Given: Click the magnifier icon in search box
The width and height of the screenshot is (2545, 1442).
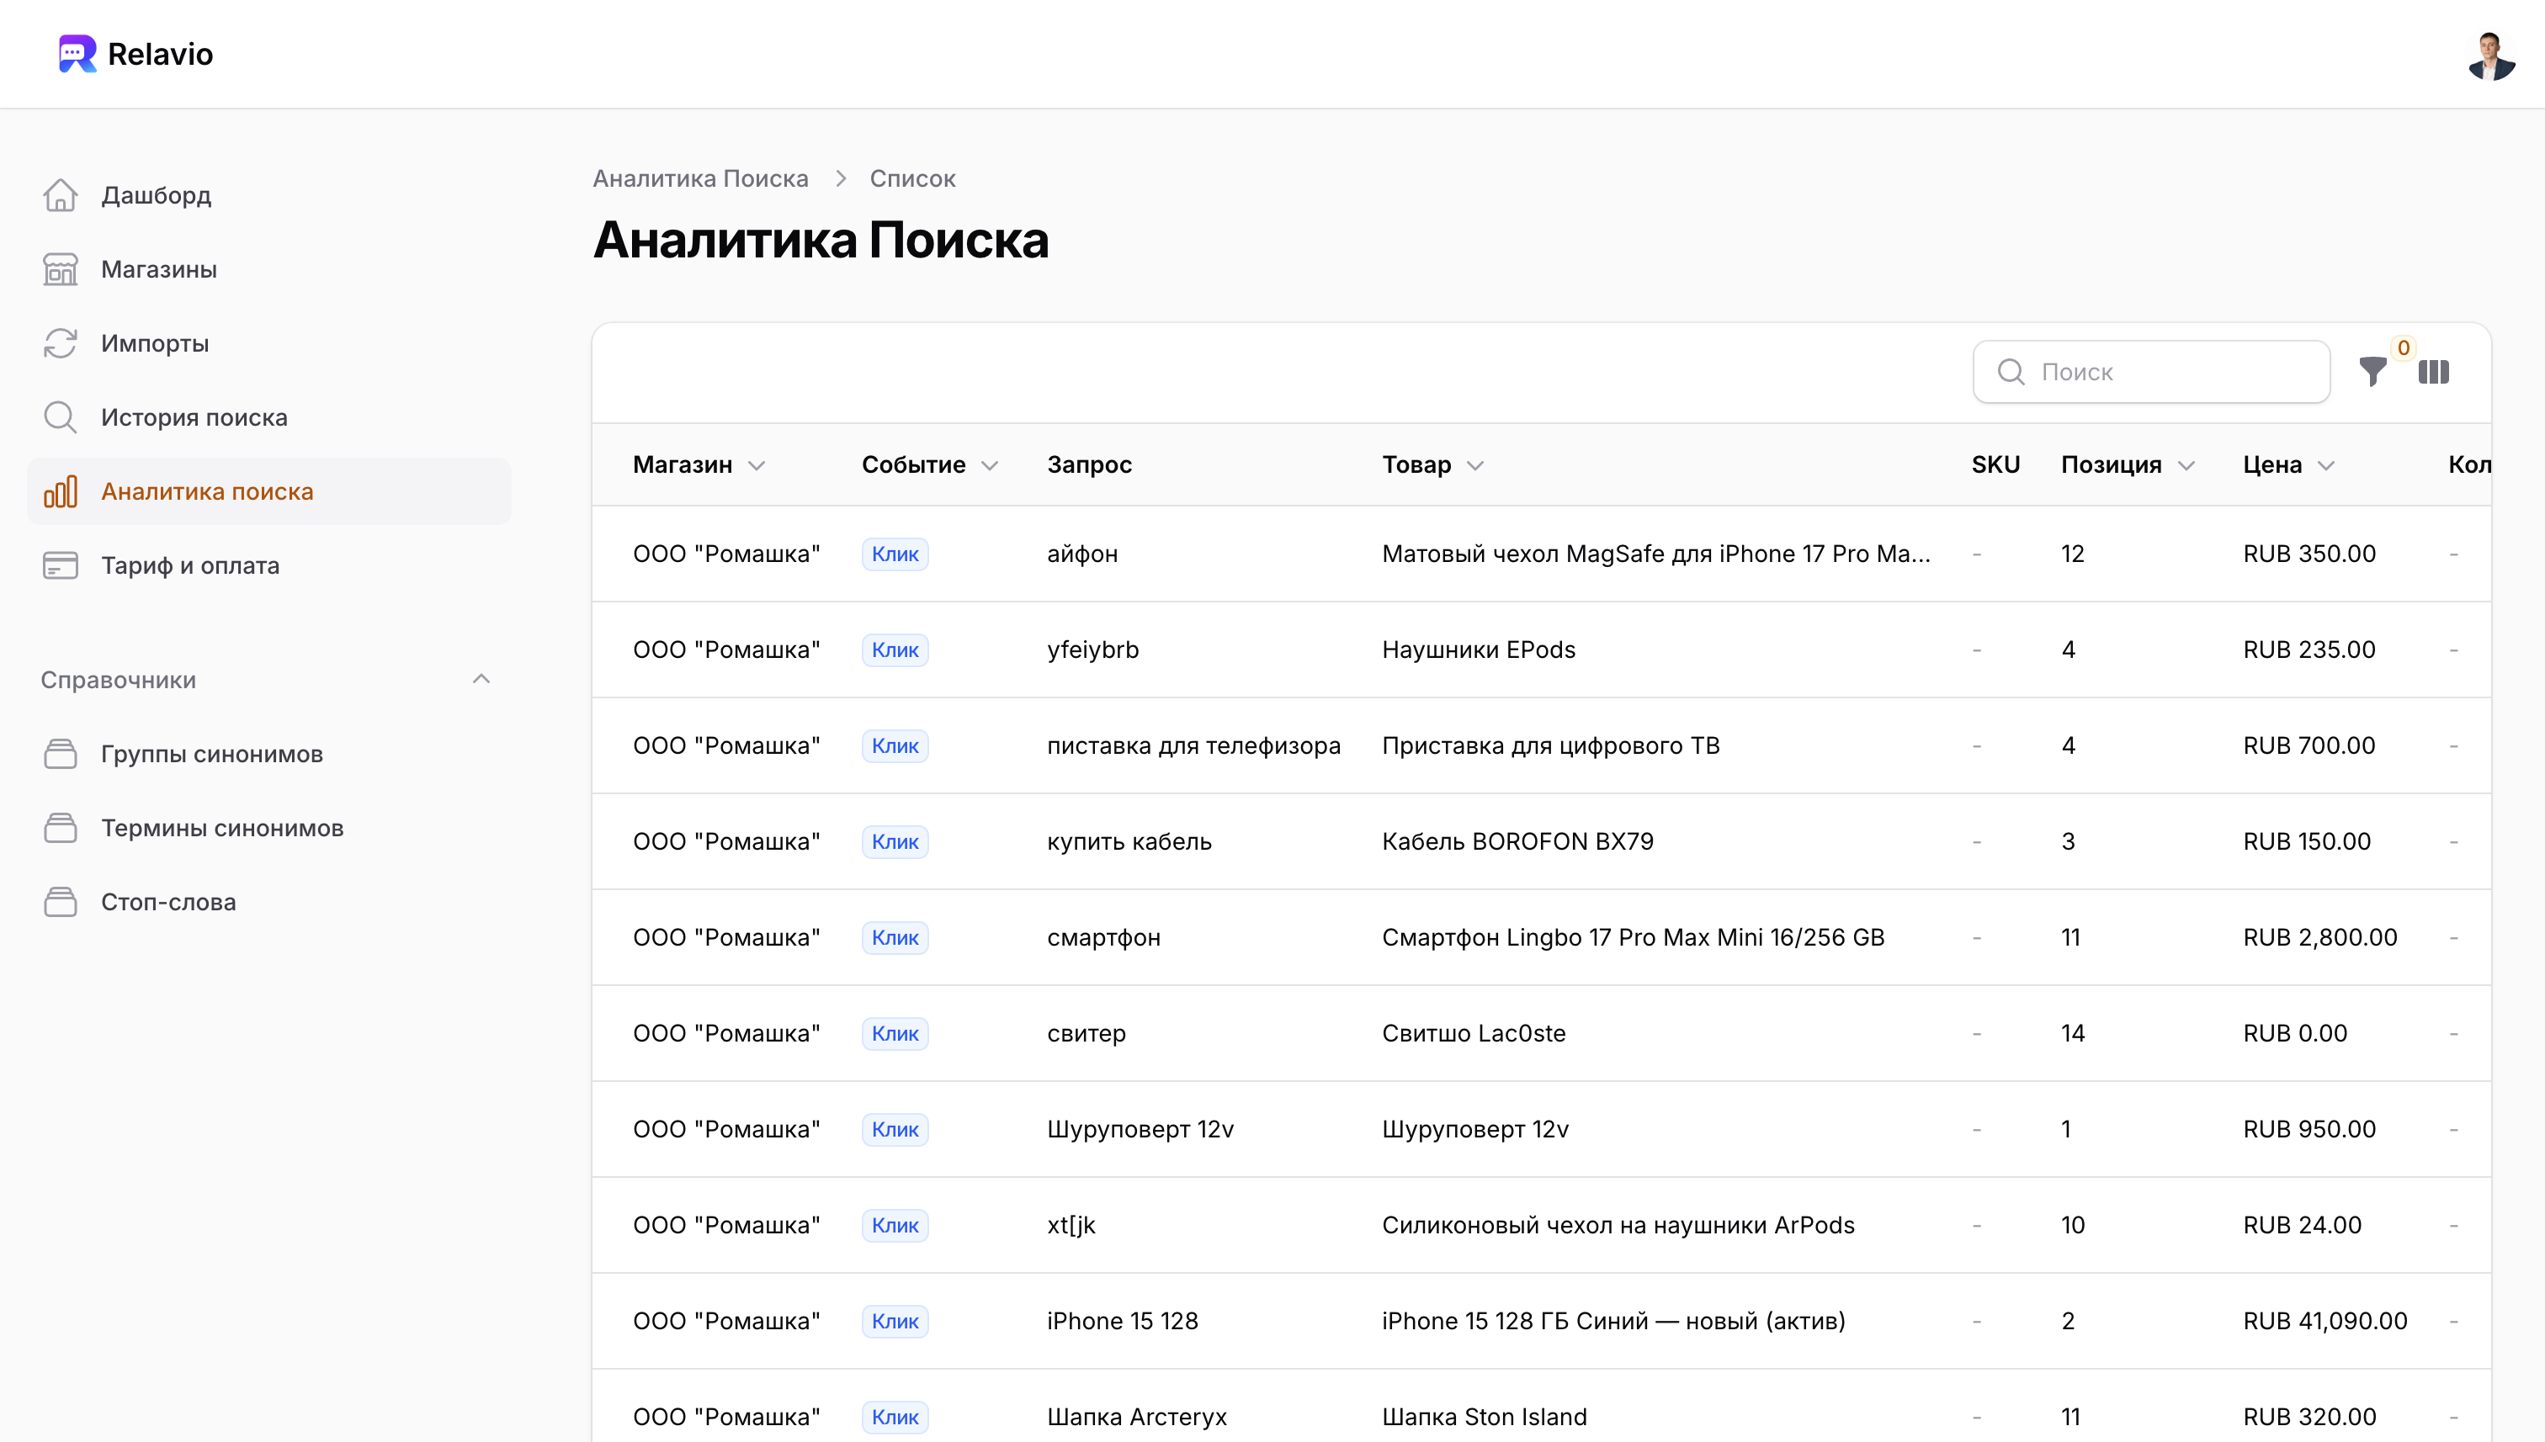Looking at the screenshot, I should pos(2010,371).
